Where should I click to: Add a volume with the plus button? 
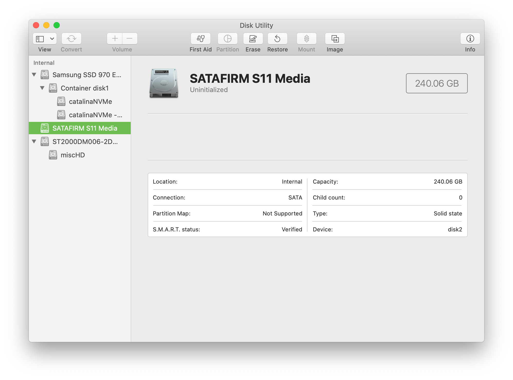pyautogui.click(x=115, y=39)
